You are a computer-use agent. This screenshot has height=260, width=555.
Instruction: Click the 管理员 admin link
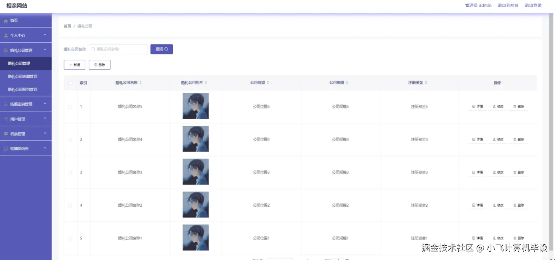click(478, 6)
